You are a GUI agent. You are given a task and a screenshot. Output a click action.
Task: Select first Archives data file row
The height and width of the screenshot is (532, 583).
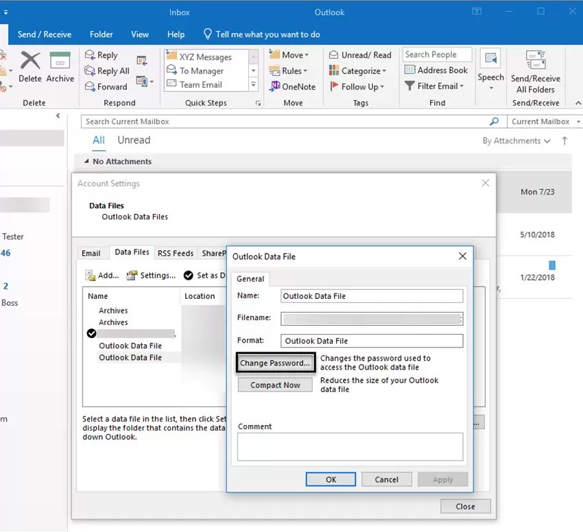point(113,311)
